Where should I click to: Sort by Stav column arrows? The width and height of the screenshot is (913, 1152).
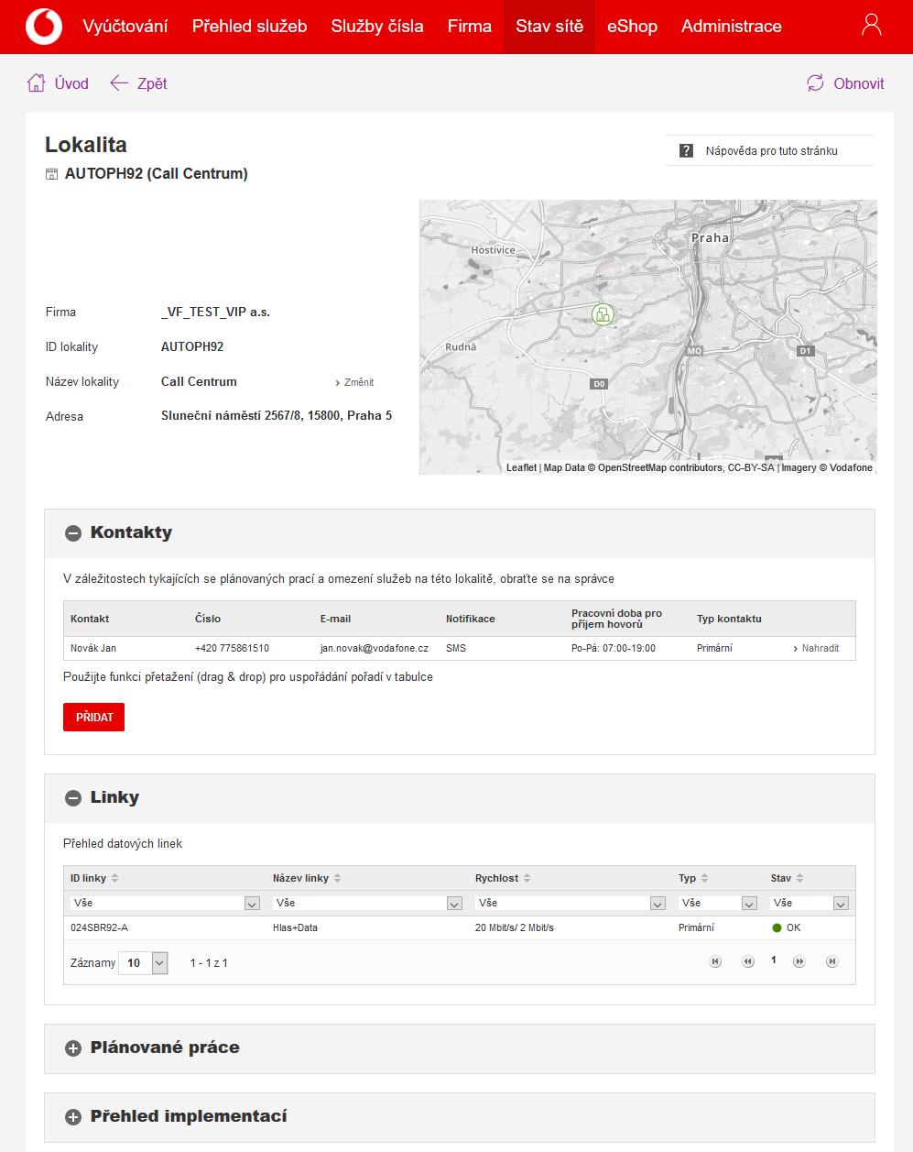[x=799, y=878]
